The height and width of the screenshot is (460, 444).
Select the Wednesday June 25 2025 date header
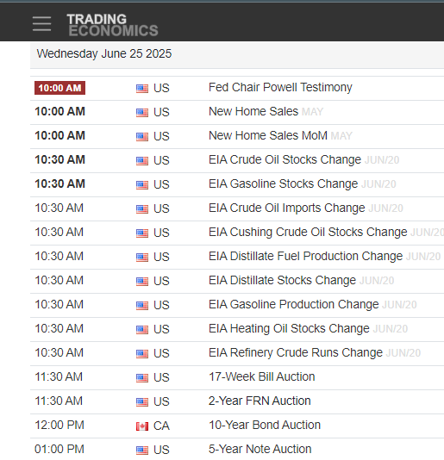tap(104, 53)
